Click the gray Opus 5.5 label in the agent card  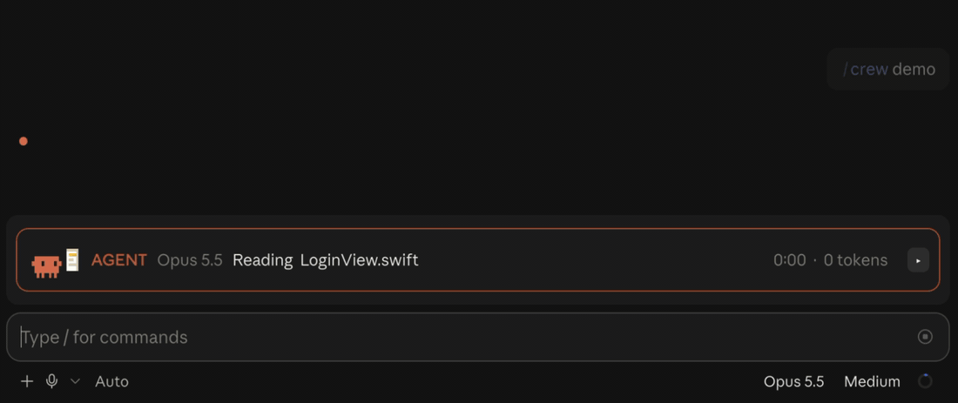coord(190,260)
